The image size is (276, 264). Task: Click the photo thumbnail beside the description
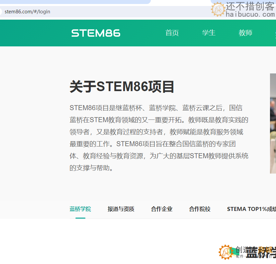[x=273, y=123]
